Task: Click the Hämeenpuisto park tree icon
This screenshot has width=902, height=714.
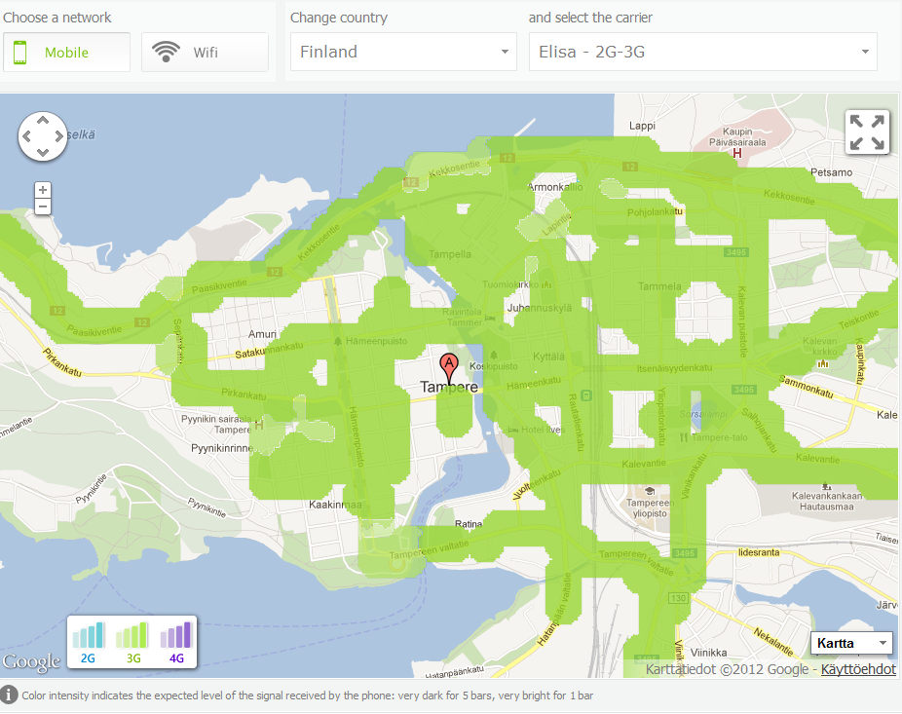Action: (338, 341)
